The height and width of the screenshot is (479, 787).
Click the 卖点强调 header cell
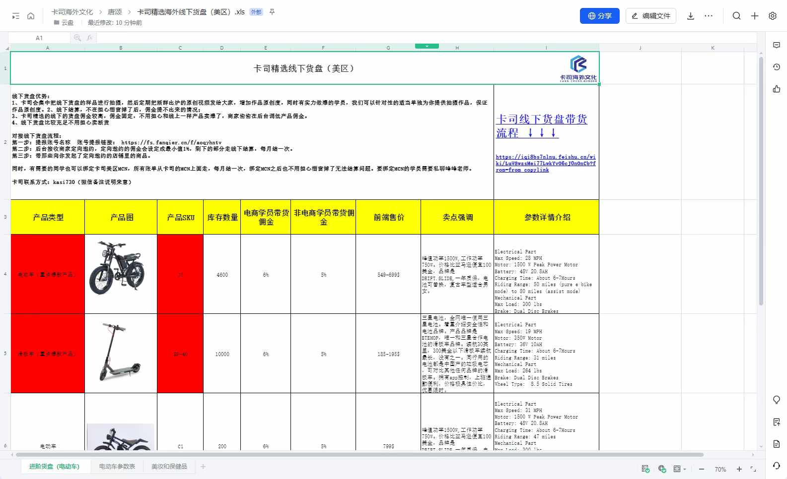tap(457, 217)
